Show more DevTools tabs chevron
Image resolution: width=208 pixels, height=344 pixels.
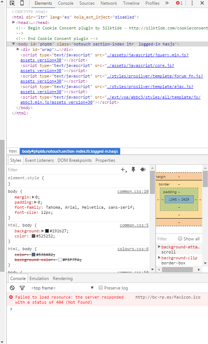tap(167, 3)
